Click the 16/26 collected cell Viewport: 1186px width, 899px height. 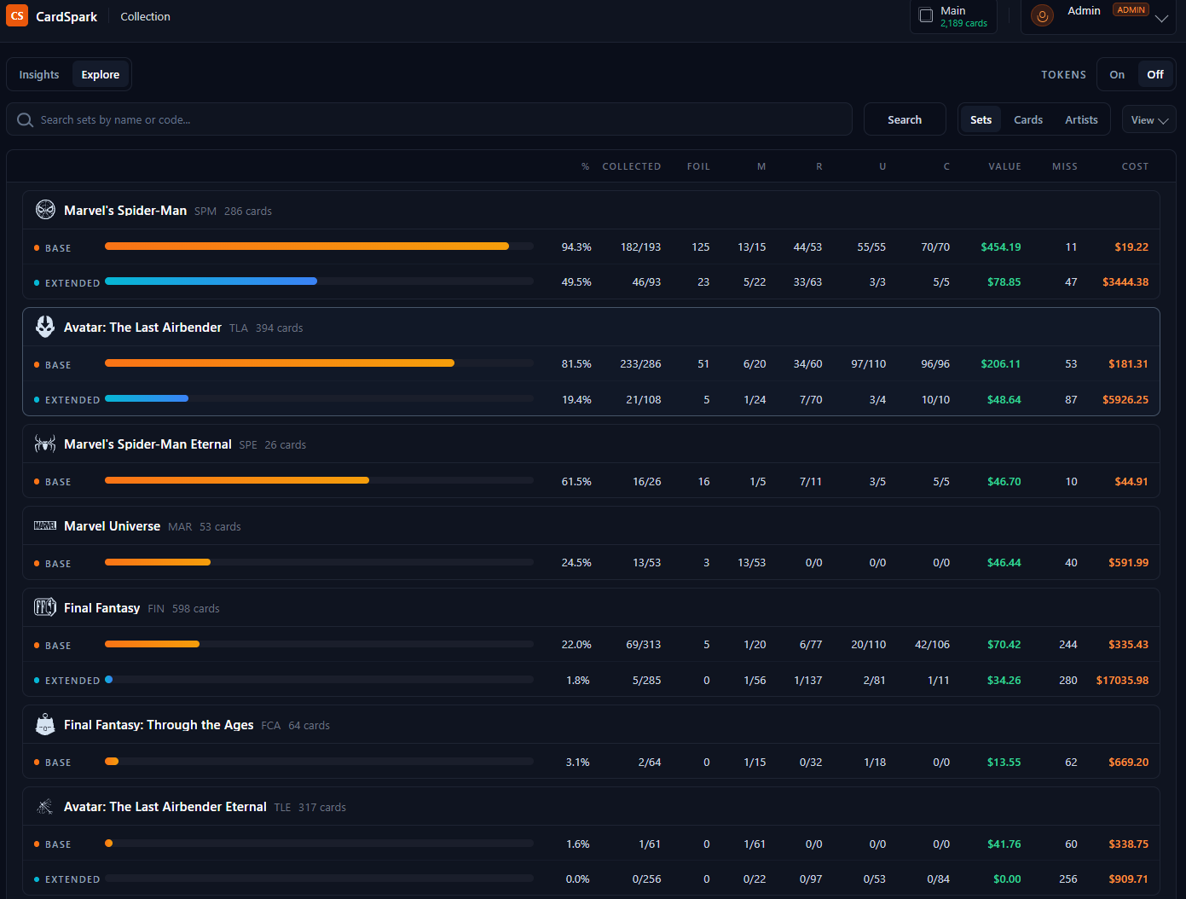tap(647, 482)
